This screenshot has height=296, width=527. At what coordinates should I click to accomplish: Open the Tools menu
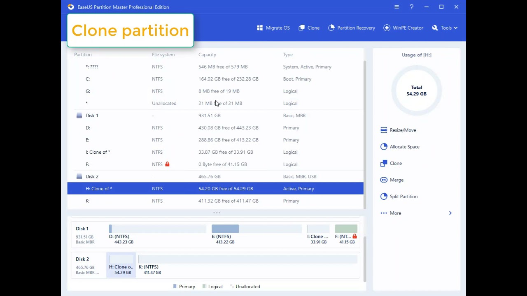[445, 28]
